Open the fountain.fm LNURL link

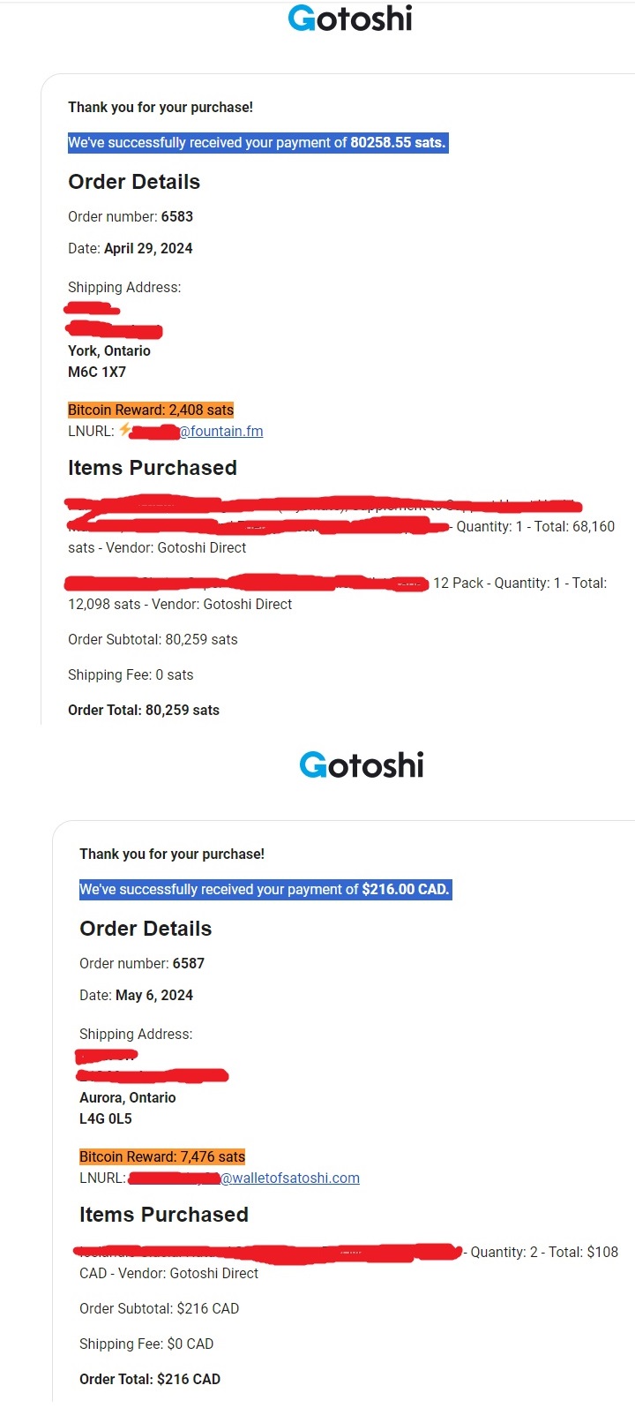(221, 432)
